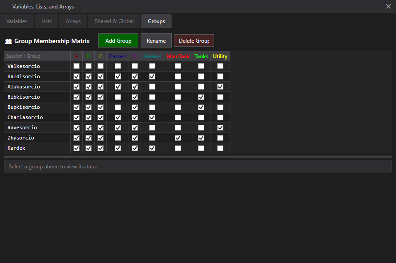Viewport: 396px width, 263px height.
Task: Click the Rename button
Action: coord(156,40)
